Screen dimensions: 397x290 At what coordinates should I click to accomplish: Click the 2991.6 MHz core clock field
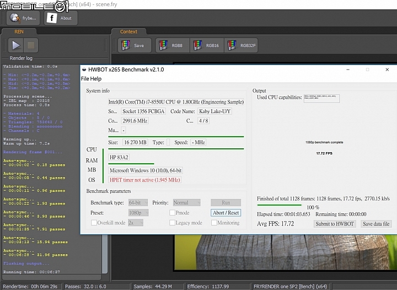[x=135, y=121]
